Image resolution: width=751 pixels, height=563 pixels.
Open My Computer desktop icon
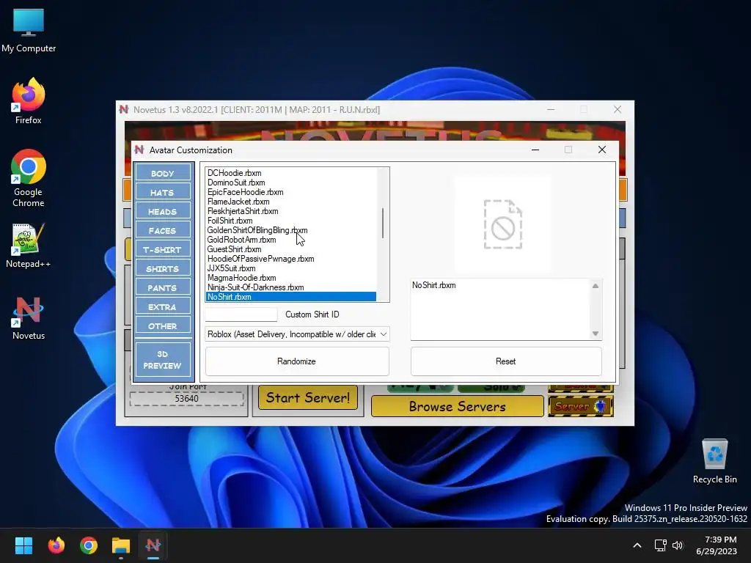pyautogui.click(x=29, y=31)
